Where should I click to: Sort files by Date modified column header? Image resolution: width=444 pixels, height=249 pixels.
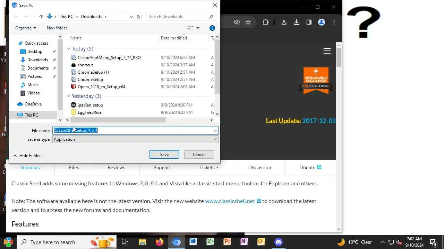(x=174, y=38)
